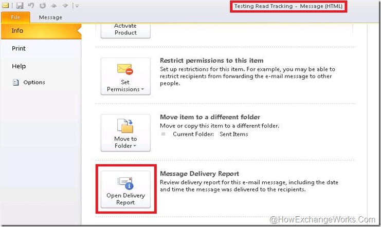Select Print in the left sidebar
Screen dimensions: 381x227
point(19,49)
